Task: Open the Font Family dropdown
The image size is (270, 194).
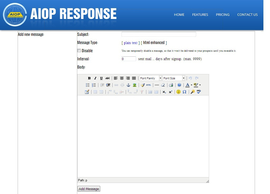Action: (x=151, y=78)
